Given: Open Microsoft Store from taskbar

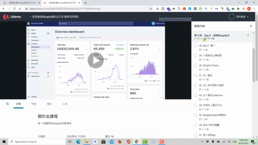Looking at the screenshot, I should pos(103,141).
